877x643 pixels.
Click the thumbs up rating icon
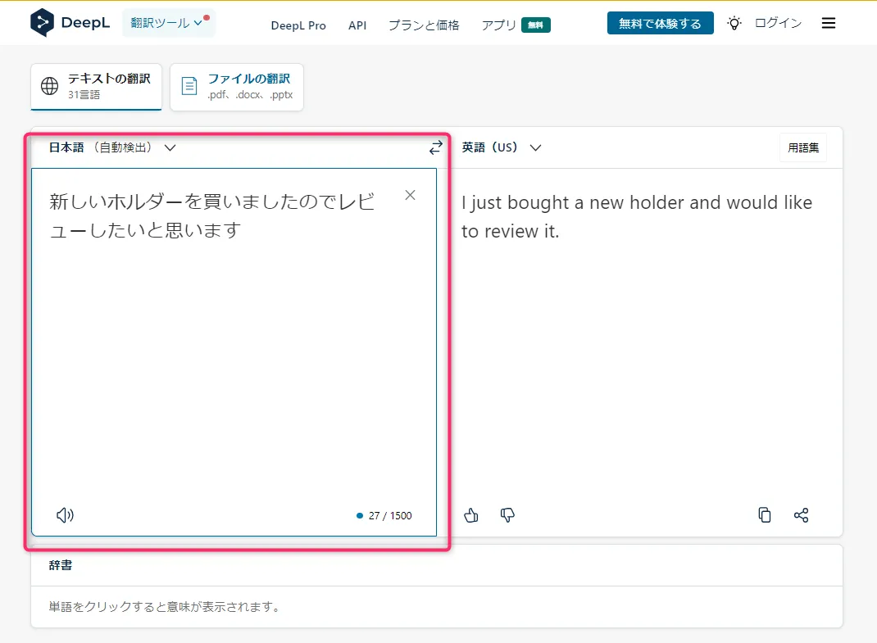coord(471,515)
